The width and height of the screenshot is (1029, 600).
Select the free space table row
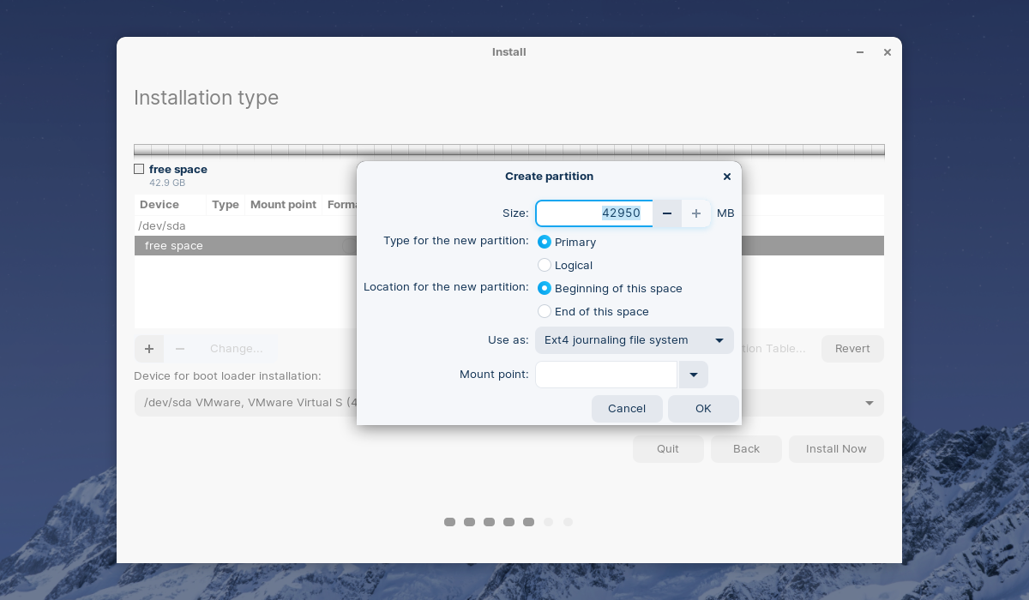pos(509,246)
